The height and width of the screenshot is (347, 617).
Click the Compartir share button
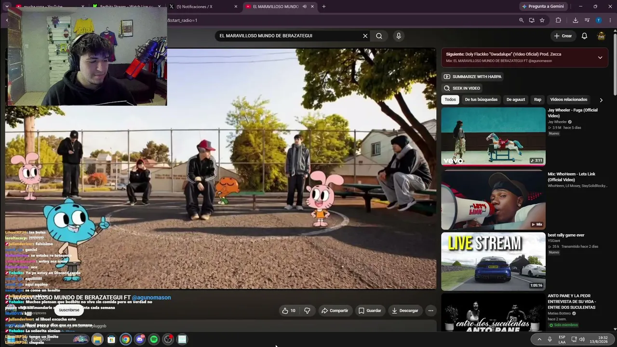tap(335, 311)
